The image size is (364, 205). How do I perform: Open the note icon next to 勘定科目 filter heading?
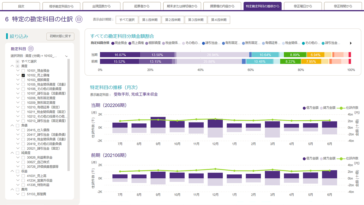pyautogui.click(x=31, y=49)
